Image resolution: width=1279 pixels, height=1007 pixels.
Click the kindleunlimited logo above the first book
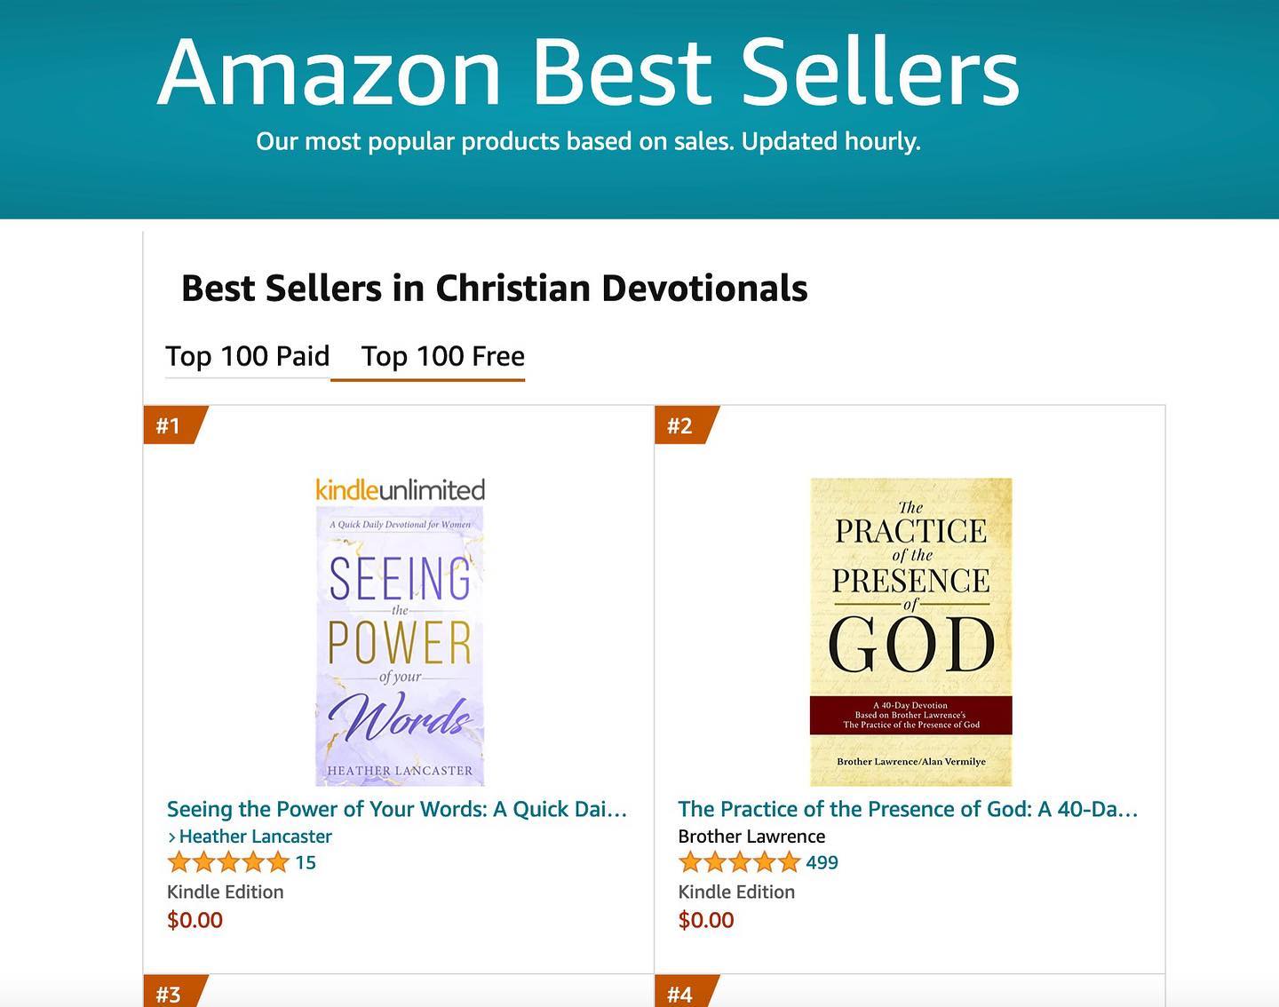tap(400, 488)
